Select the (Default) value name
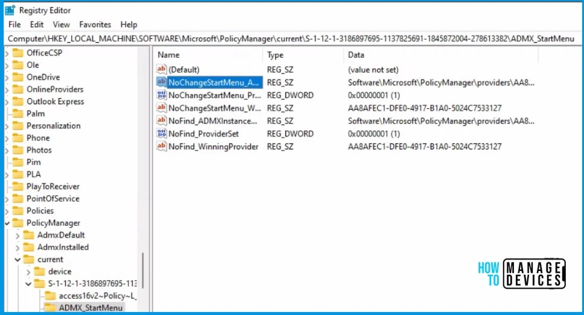 point(184,69)
